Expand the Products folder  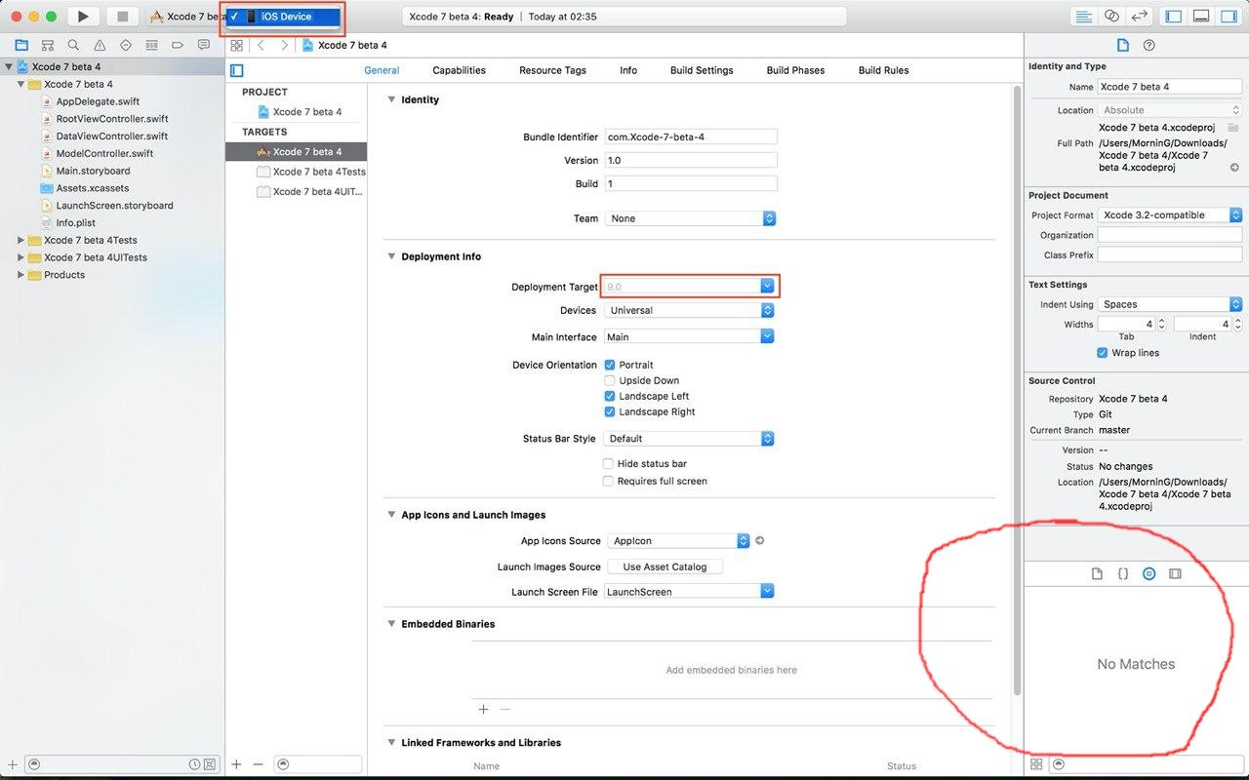click(x=21, y=275)
